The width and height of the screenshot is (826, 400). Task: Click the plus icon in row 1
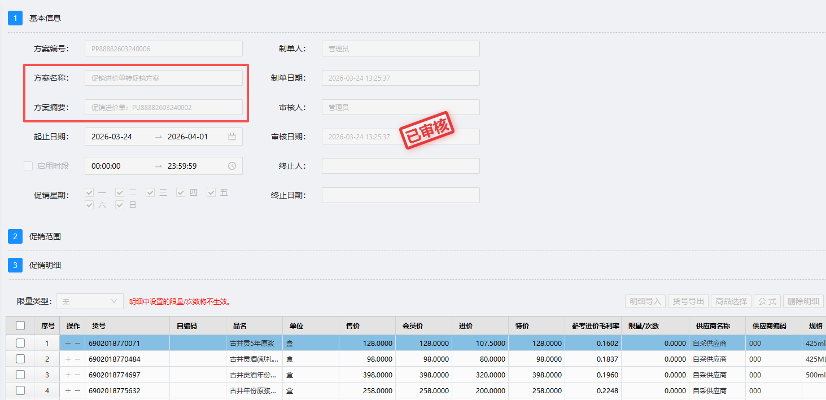[68, 343]
